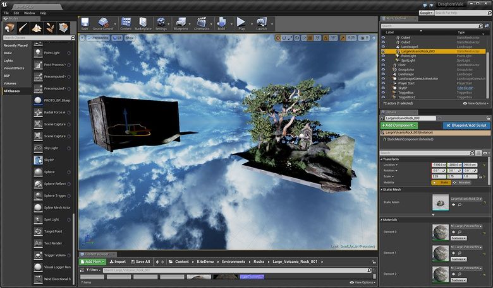Toggle visibility eye for Player Start

point(383,83)
